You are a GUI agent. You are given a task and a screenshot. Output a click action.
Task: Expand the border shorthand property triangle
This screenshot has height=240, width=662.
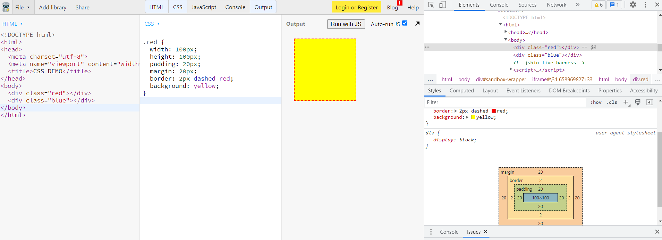tap(456, 111)
